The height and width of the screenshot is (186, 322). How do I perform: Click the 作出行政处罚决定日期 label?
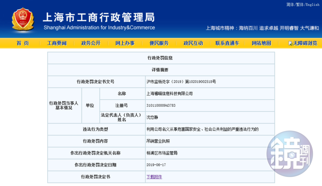[95, 165]
